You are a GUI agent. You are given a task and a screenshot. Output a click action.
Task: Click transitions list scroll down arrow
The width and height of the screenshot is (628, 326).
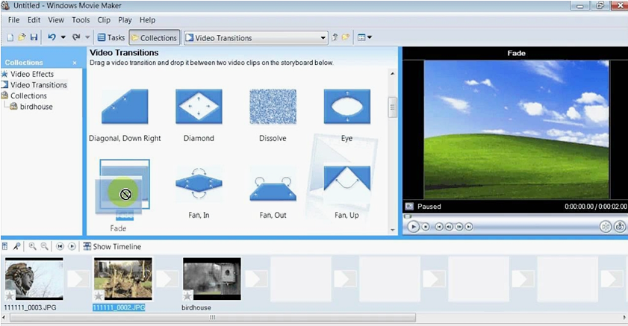(393, 230)
